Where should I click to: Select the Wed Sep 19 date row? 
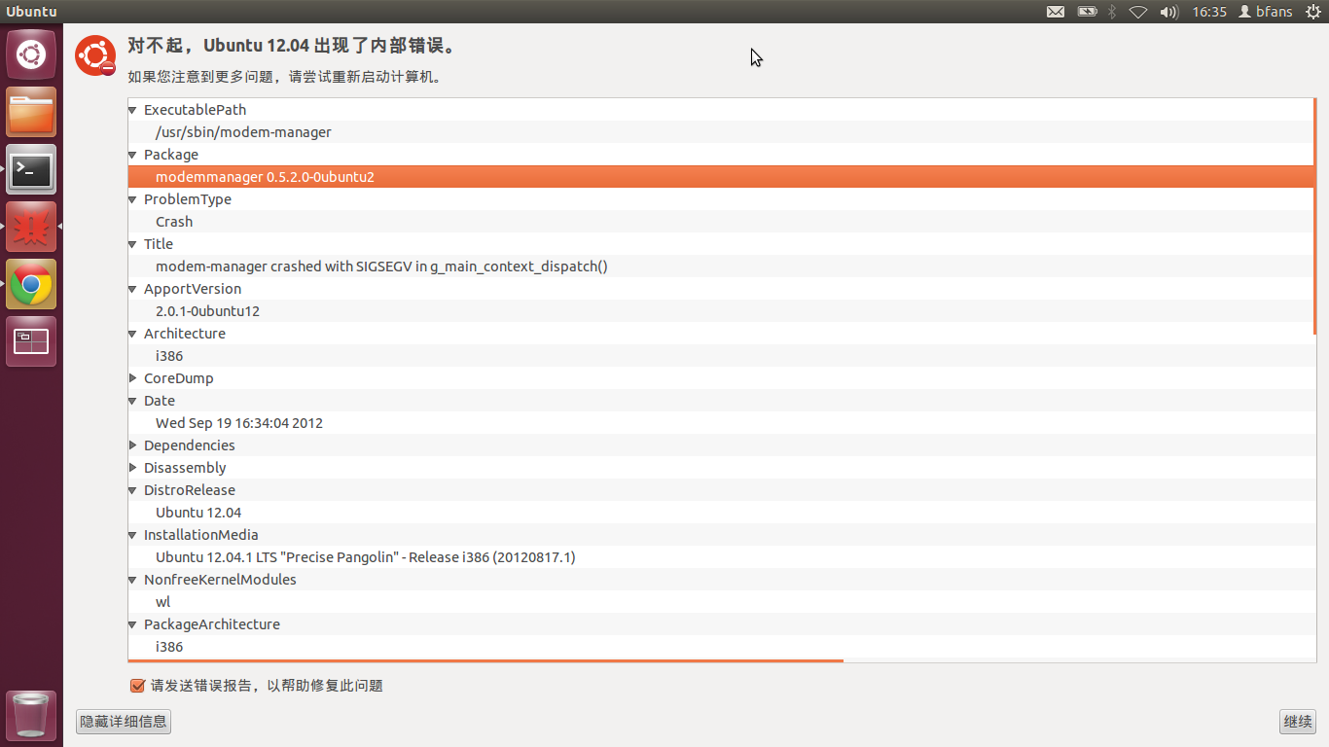coord(720,423)
